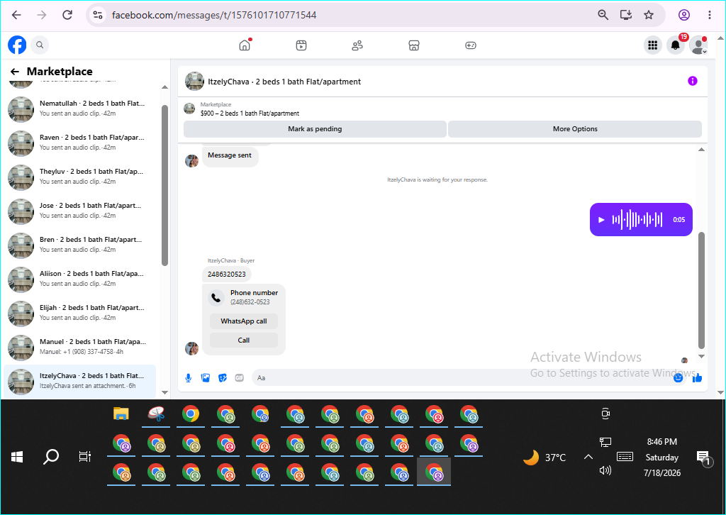Screen dimensions: 726x515
Task: Open the Marketplace tab in top bar
Action: 414,45
